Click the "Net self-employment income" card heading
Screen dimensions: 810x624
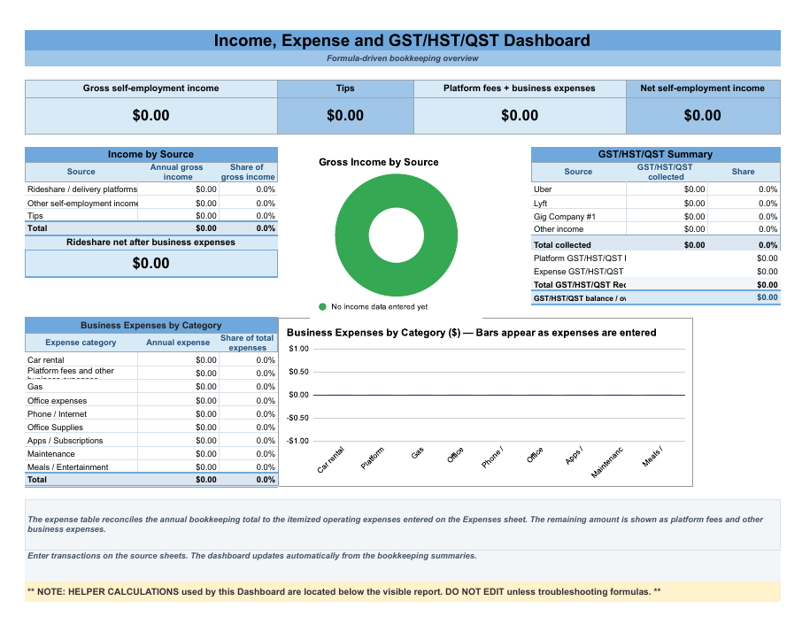703,89
